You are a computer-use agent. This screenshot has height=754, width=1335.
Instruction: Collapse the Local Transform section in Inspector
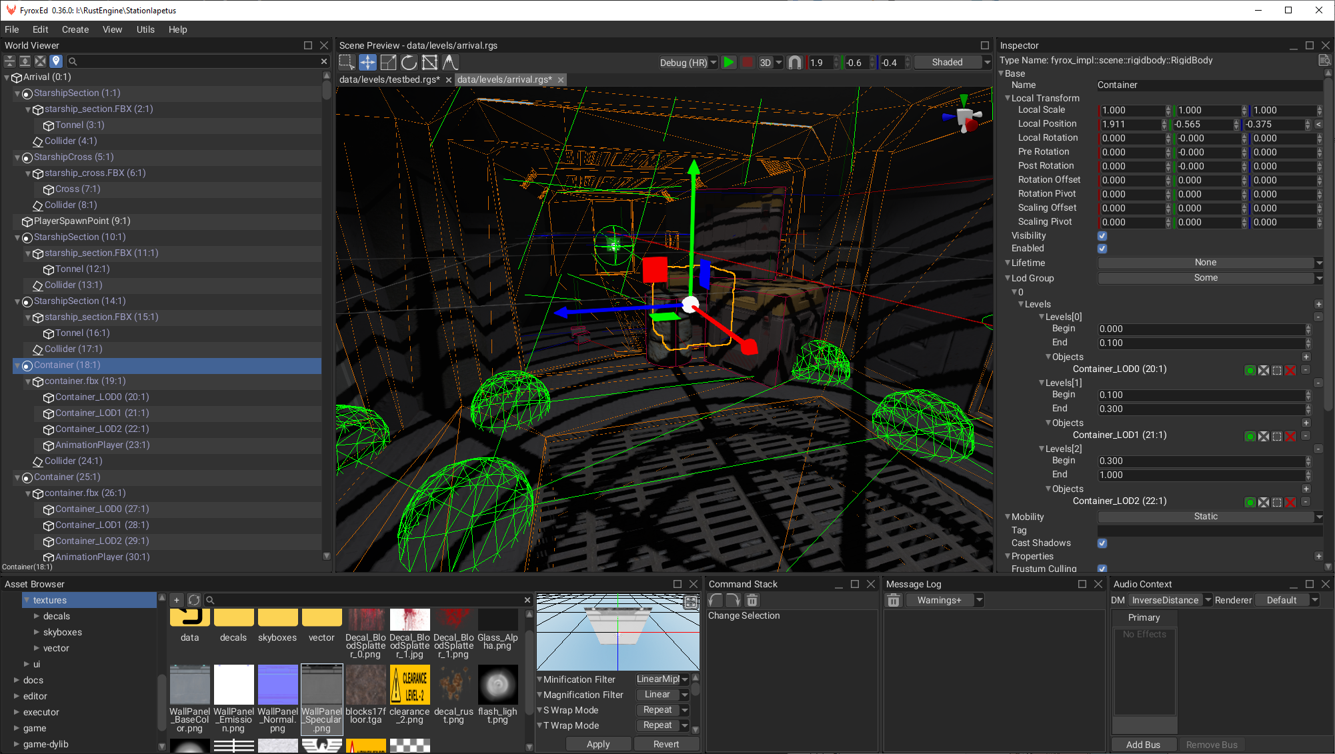pyautogui.click(x=1008, y=98)
